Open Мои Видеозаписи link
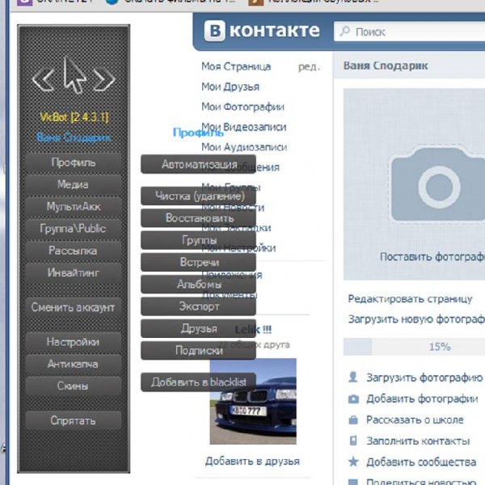This screenshot has height=485, width=485. [x=244, y=127]
